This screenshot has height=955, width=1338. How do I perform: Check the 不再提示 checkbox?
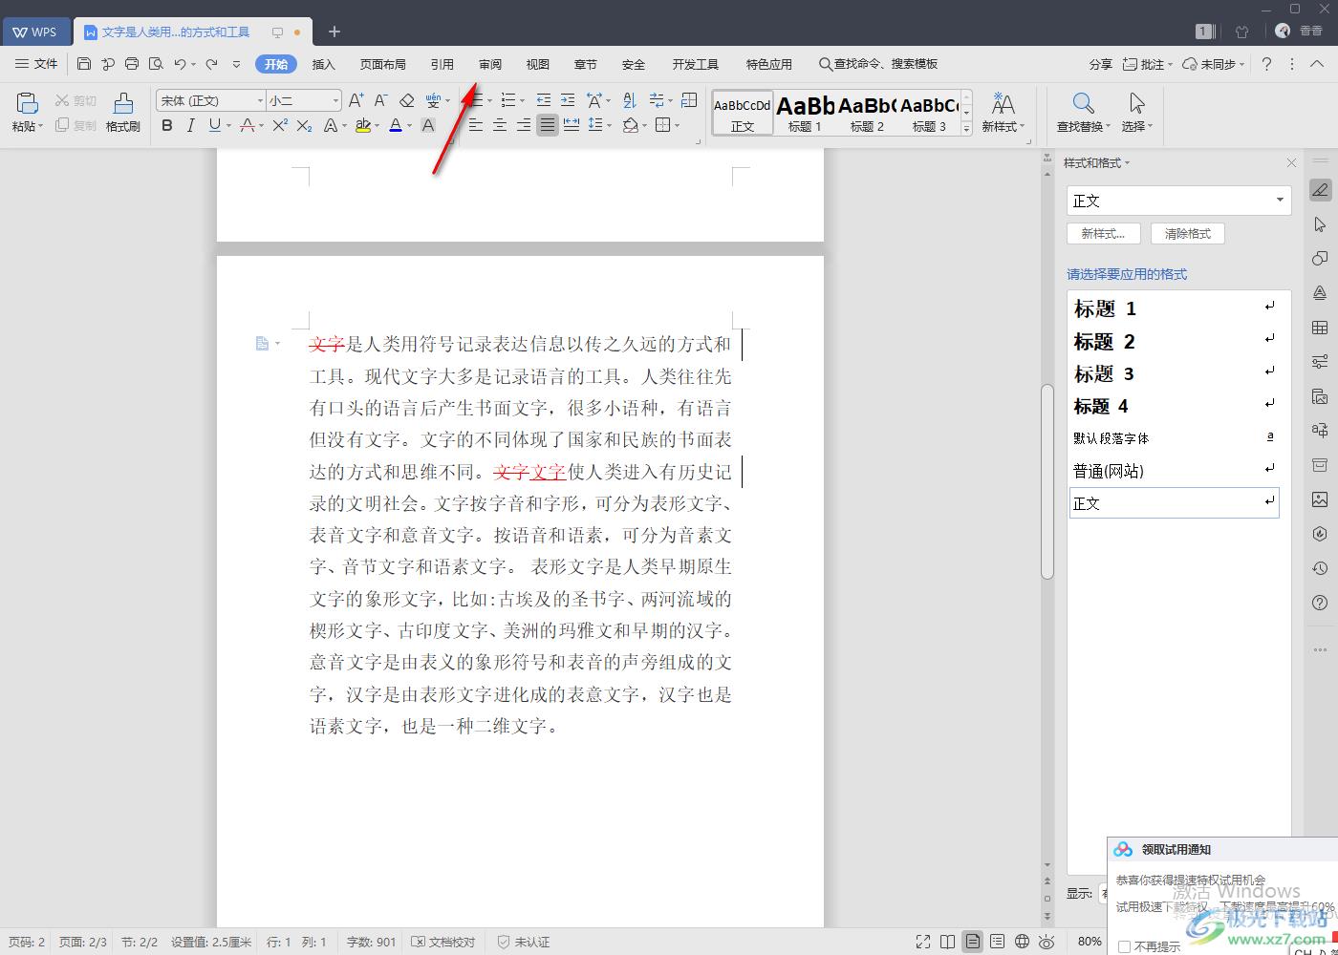point(1124,947)
